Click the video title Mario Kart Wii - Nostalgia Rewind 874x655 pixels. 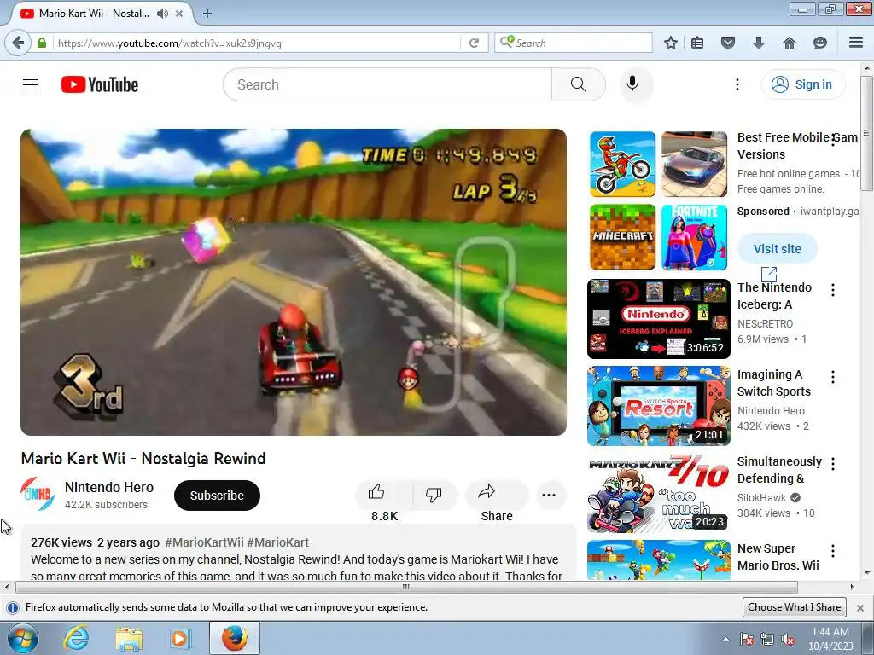(143, 458)
